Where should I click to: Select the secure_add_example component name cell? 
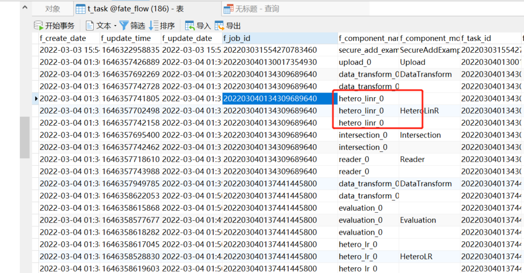coord(368,50)
